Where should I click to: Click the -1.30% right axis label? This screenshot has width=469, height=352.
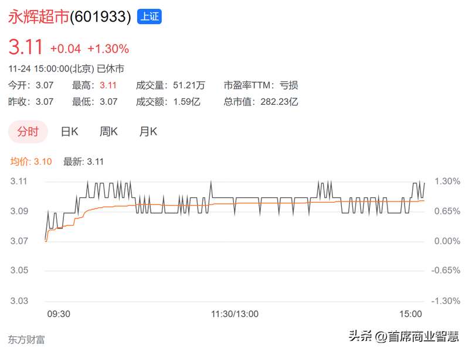pyautogui.click(x=446, y=300)
